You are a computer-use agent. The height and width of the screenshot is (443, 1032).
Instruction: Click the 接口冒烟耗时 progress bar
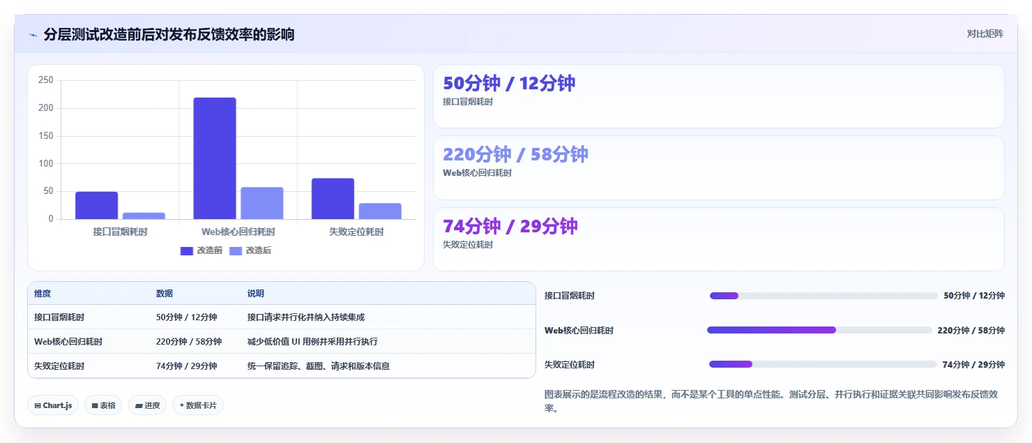(824, 296)
